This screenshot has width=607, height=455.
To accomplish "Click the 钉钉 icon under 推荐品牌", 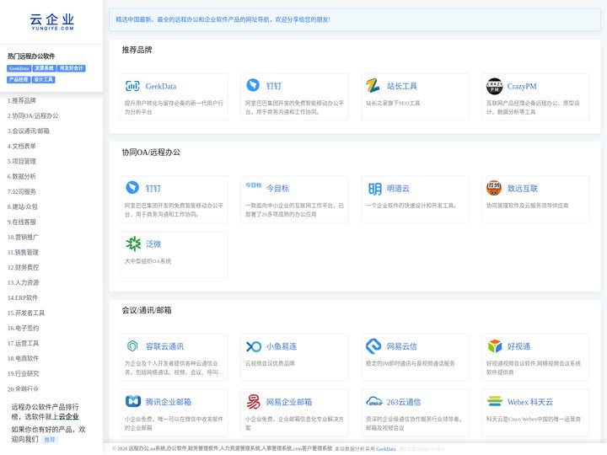I will point(253,85).
